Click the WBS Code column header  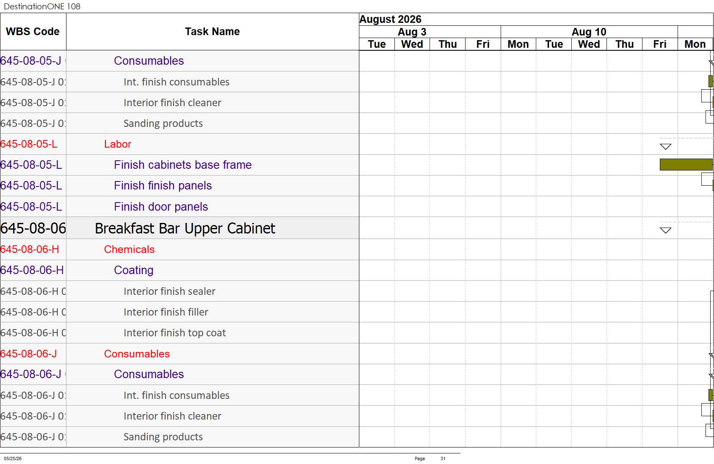[33, 32]
